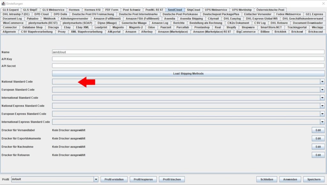Switch to Fedex Webservice tab

tap(288, 14)
